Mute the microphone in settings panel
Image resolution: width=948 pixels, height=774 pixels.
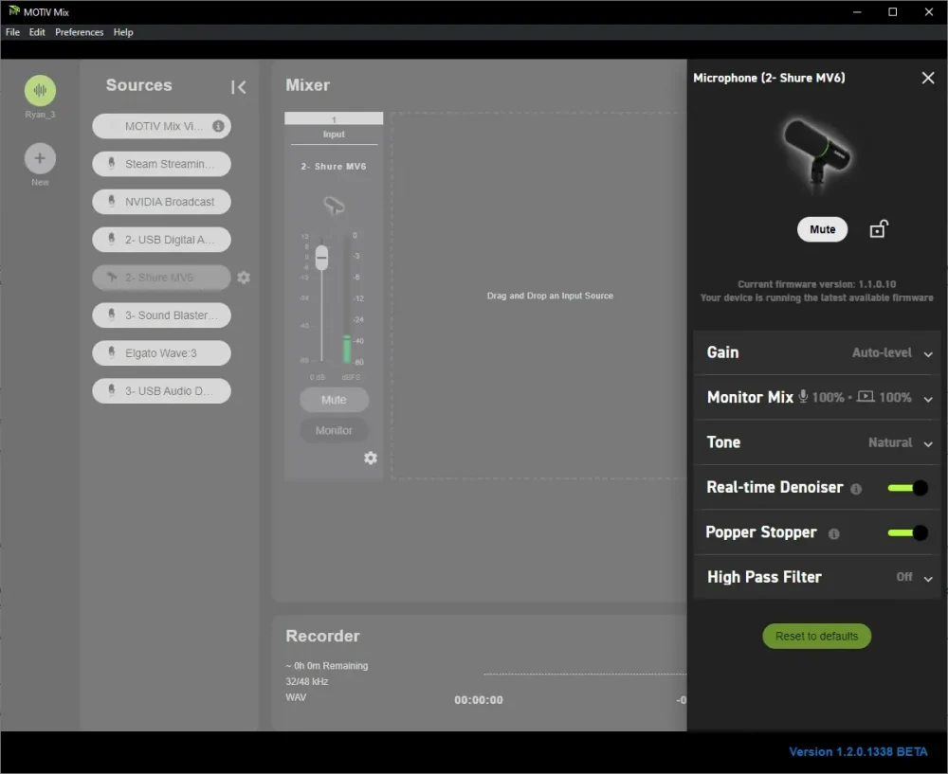pyautogui.click(x=822, y=229)
